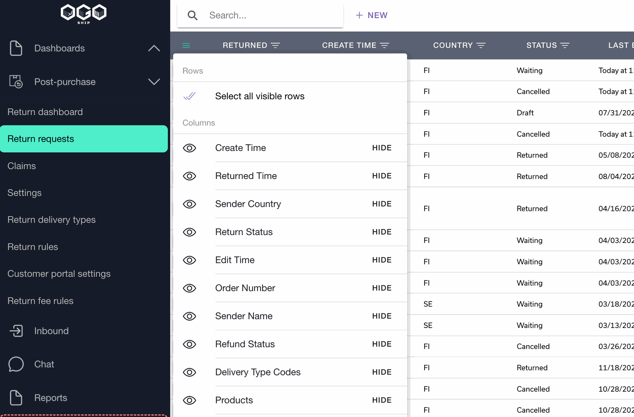Collapse the Dashboards section chevron
This screenshot has height=417, width=634.
coord(154,48)
